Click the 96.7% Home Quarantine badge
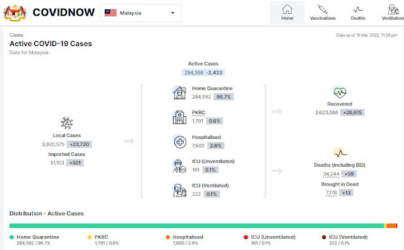Image resolution: width=404 pixels, height=250 pixels. coord(223,97)
